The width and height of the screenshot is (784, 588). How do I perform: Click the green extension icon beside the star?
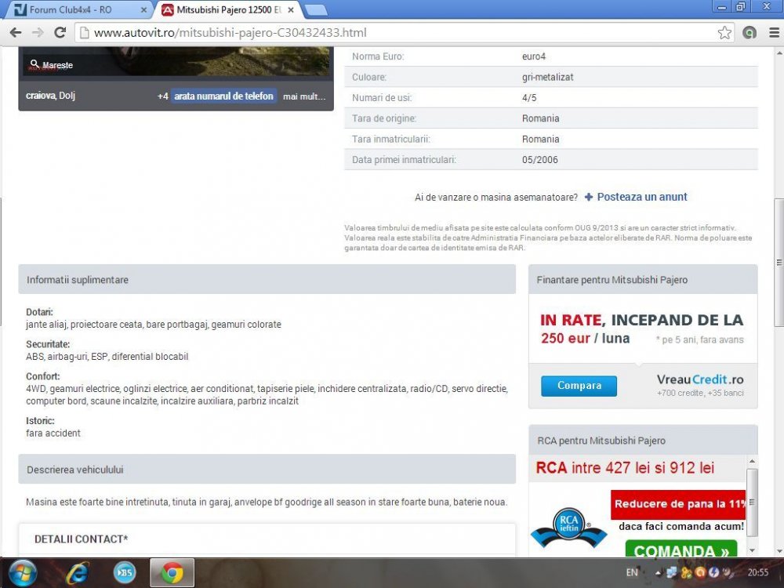point(749,33)
